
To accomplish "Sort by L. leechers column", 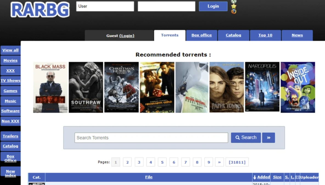I will pos(292,177).
